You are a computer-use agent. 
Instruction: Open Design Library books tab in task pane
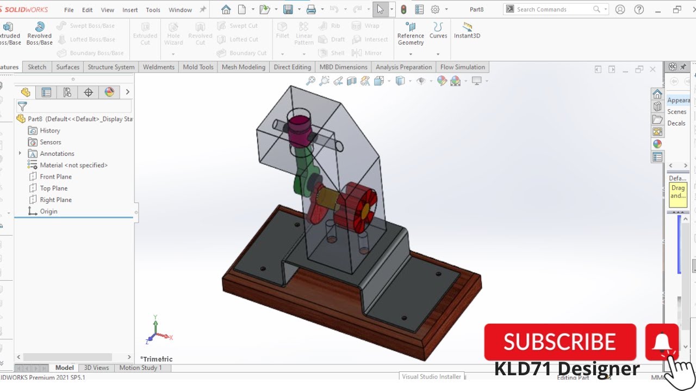[x=657, y=106]
